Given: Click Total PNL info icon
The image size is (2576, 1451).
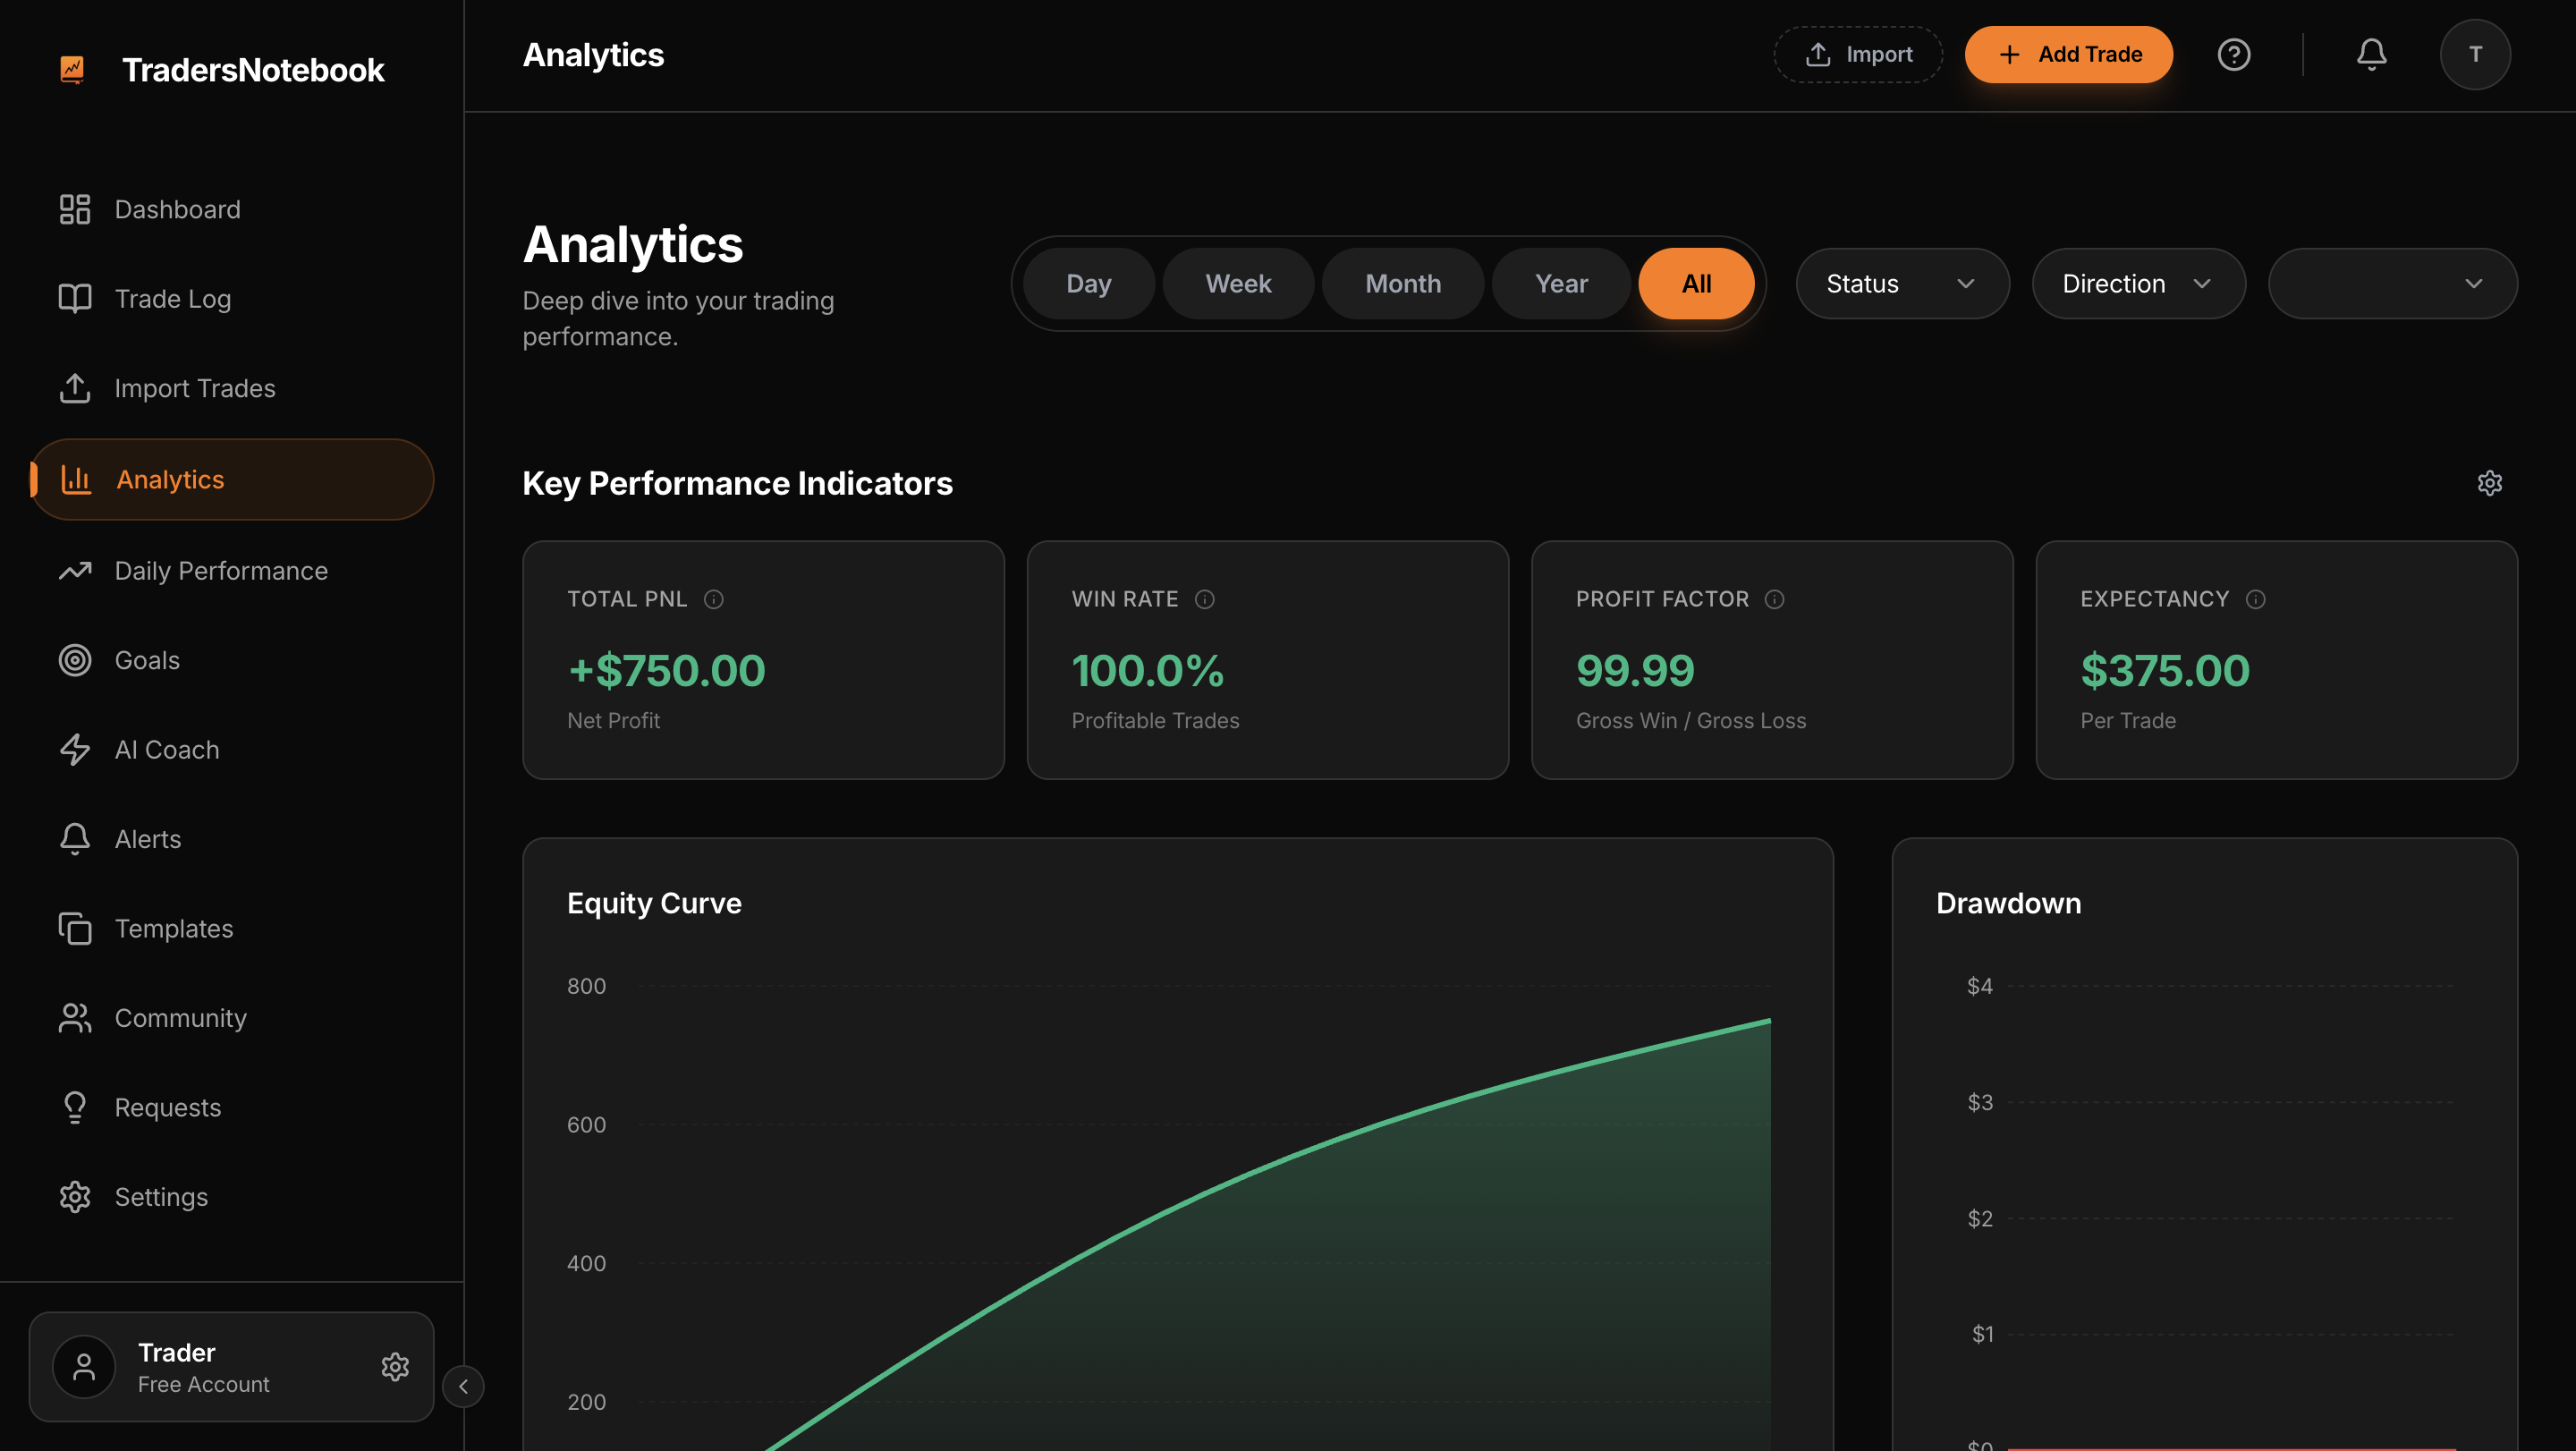Looking at the screenshot, I should click(x=713, y=599).
